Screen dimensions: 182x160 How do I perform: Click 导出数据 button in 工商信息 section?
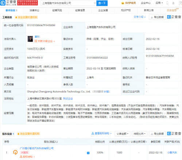pos(157,17)
